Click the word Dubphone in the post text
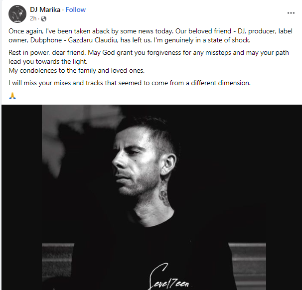 tap(46, 40)
